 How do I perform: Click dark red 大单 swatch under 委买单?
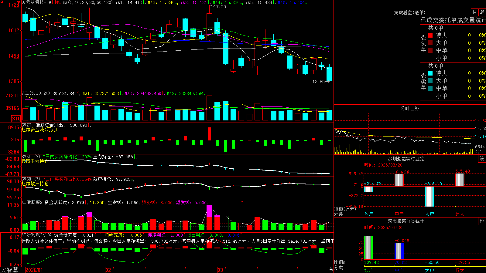click(x=430, y=43)
